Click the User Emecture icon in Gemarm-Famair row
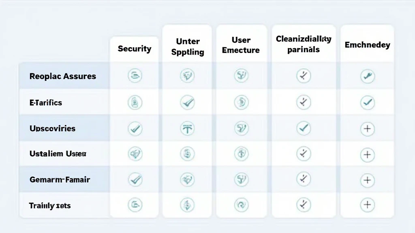The height and width of the screenshot is (233, 415). coord(242,179)
